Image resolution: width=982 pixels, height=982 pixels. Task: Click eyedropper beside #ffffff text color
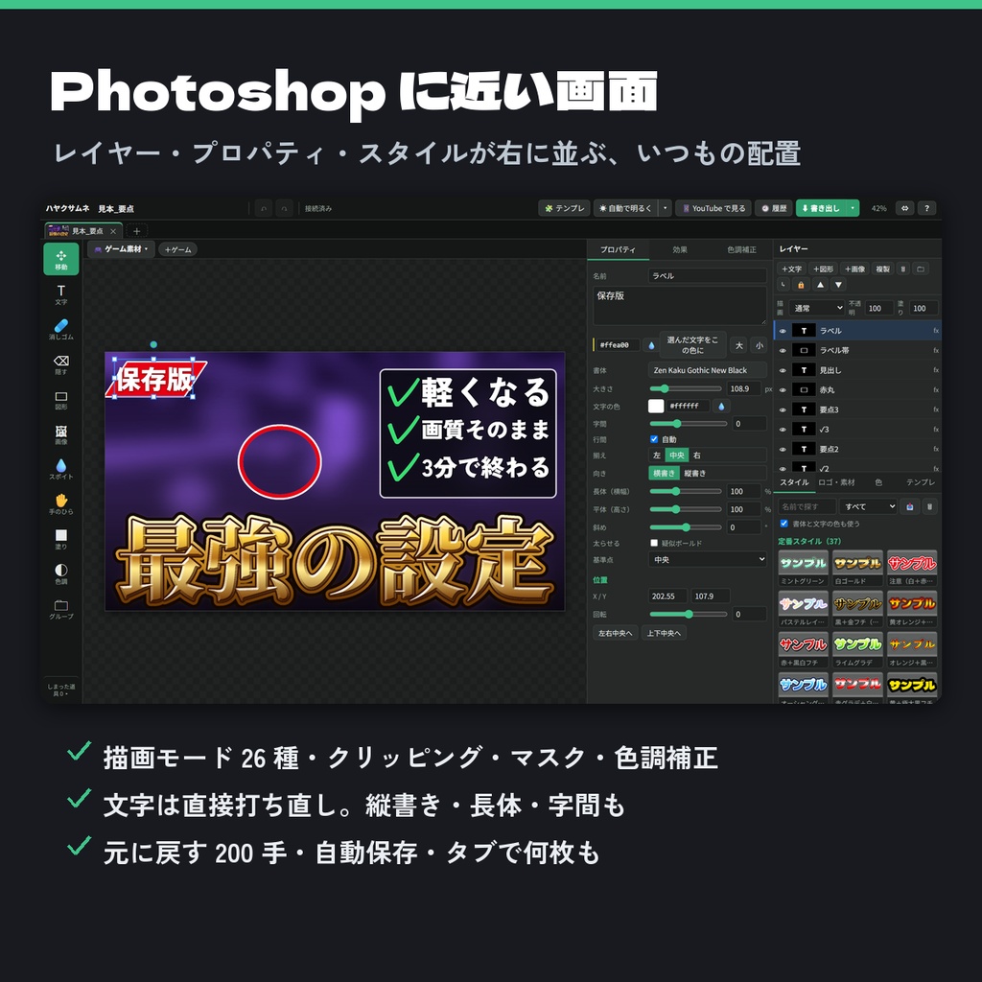(721, 407)
